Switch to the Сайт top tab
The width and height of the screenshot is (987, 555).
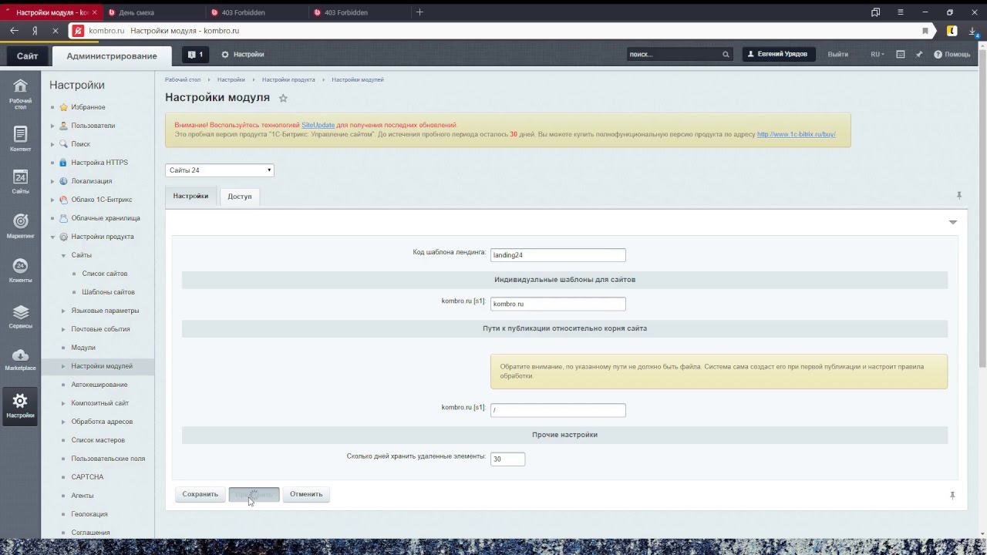tap(28, 55)
